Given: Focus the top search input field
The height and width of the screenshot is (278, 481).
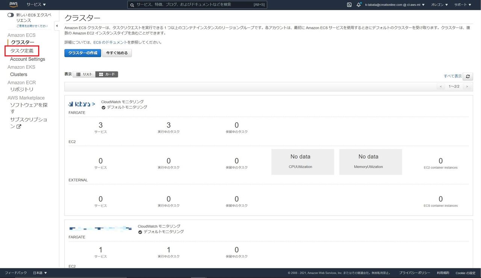Looking at the screenshot, I should point(197,5).
